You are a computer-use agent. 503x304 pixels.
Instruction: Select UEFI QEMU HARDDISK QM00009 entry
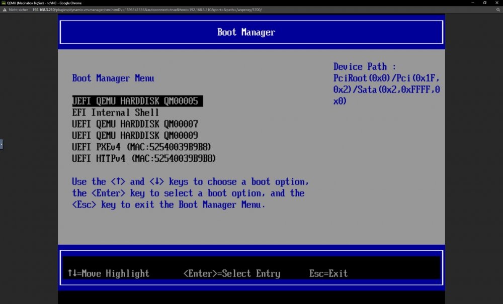pyautogui.click(x=135, y=136)
